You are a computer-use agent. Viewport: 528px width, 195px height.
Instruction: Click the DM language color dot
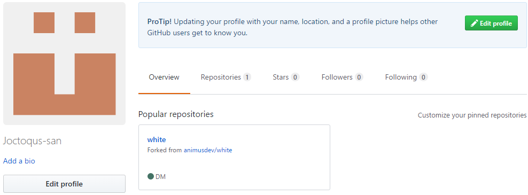pyautogui.click(x=151, y=176)
